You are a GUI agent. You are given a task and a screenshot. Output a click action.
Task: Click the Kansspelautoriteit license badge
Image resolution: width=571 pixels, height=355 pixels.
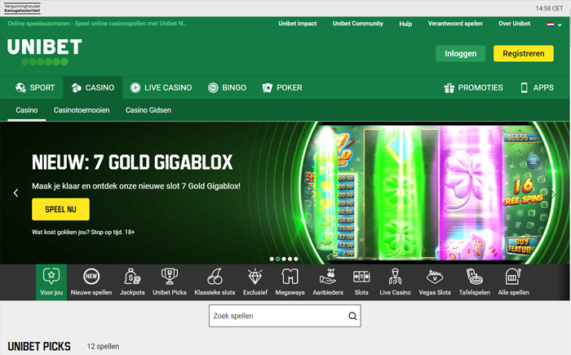tap(22, 8)
